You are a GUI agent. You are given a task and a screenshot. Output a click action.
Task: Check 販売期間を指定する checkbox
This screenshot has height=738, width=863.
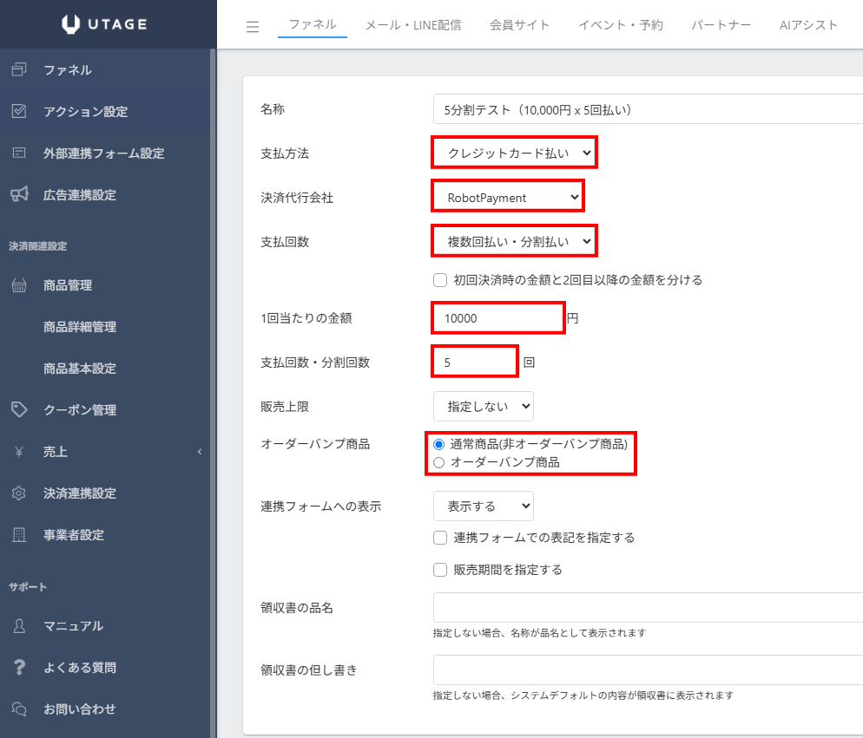point(440,570)
